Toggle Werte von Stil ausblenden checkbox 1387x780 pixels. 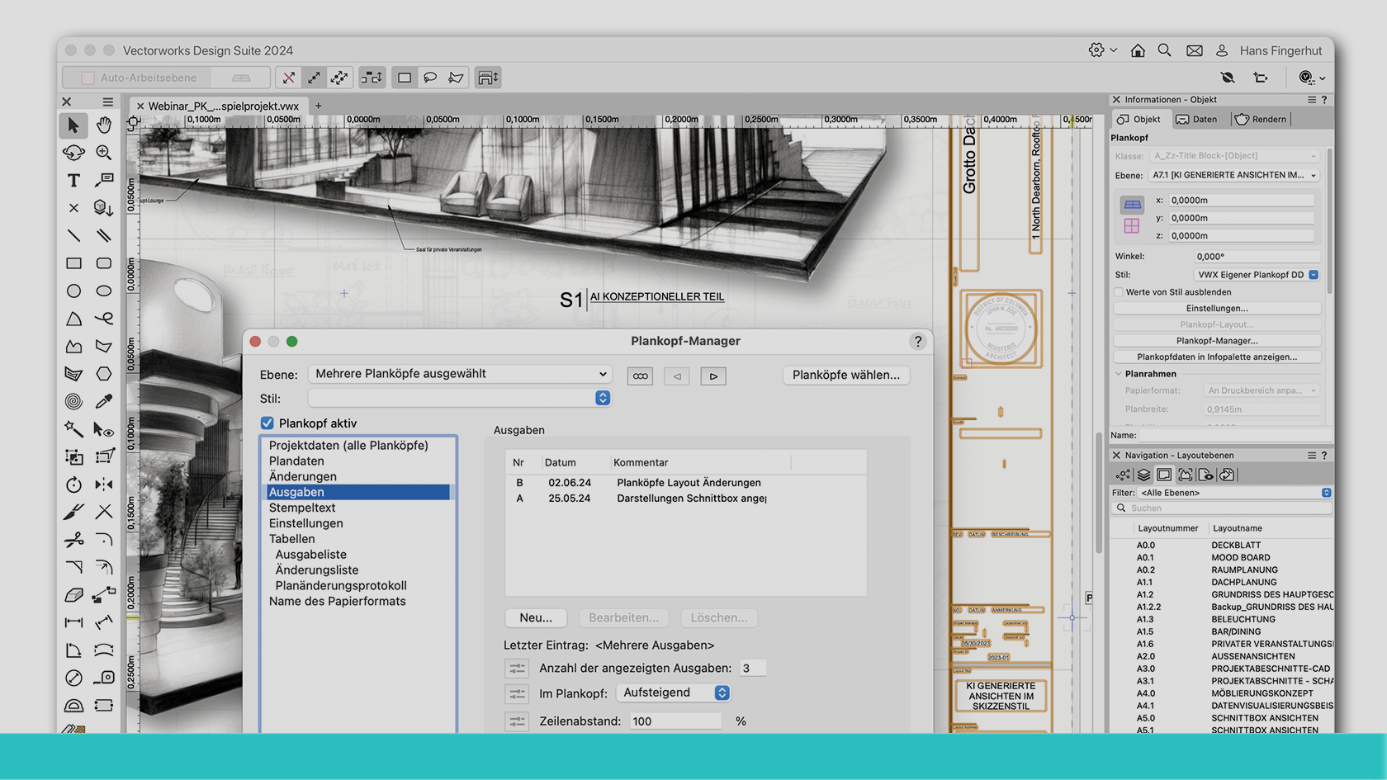pos(1119,292)
